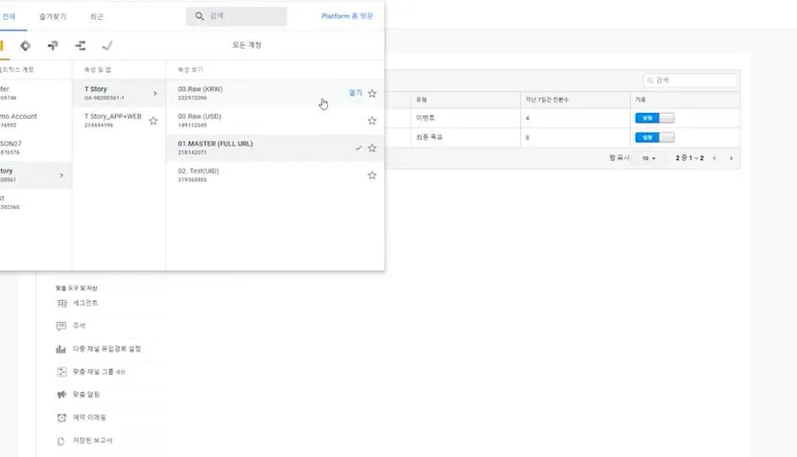Switch to the 최근 (Recent) tab
This screenshot has height=457, width=797.
click(97, 16)
